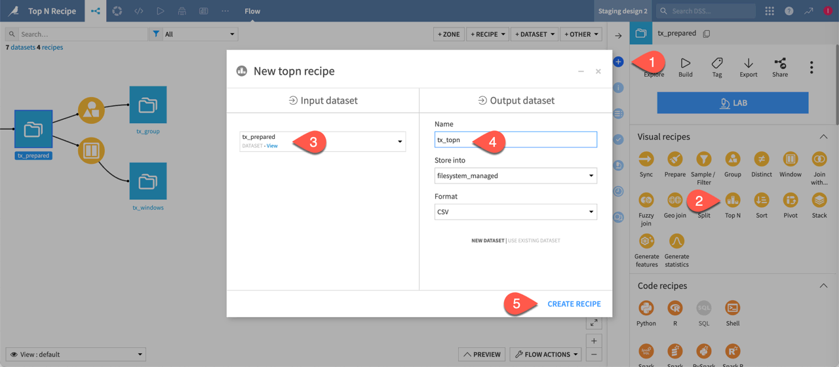This screenshot has height=367, width=839.
Task: Click the Share action in right panel
Action: point(780,67)
